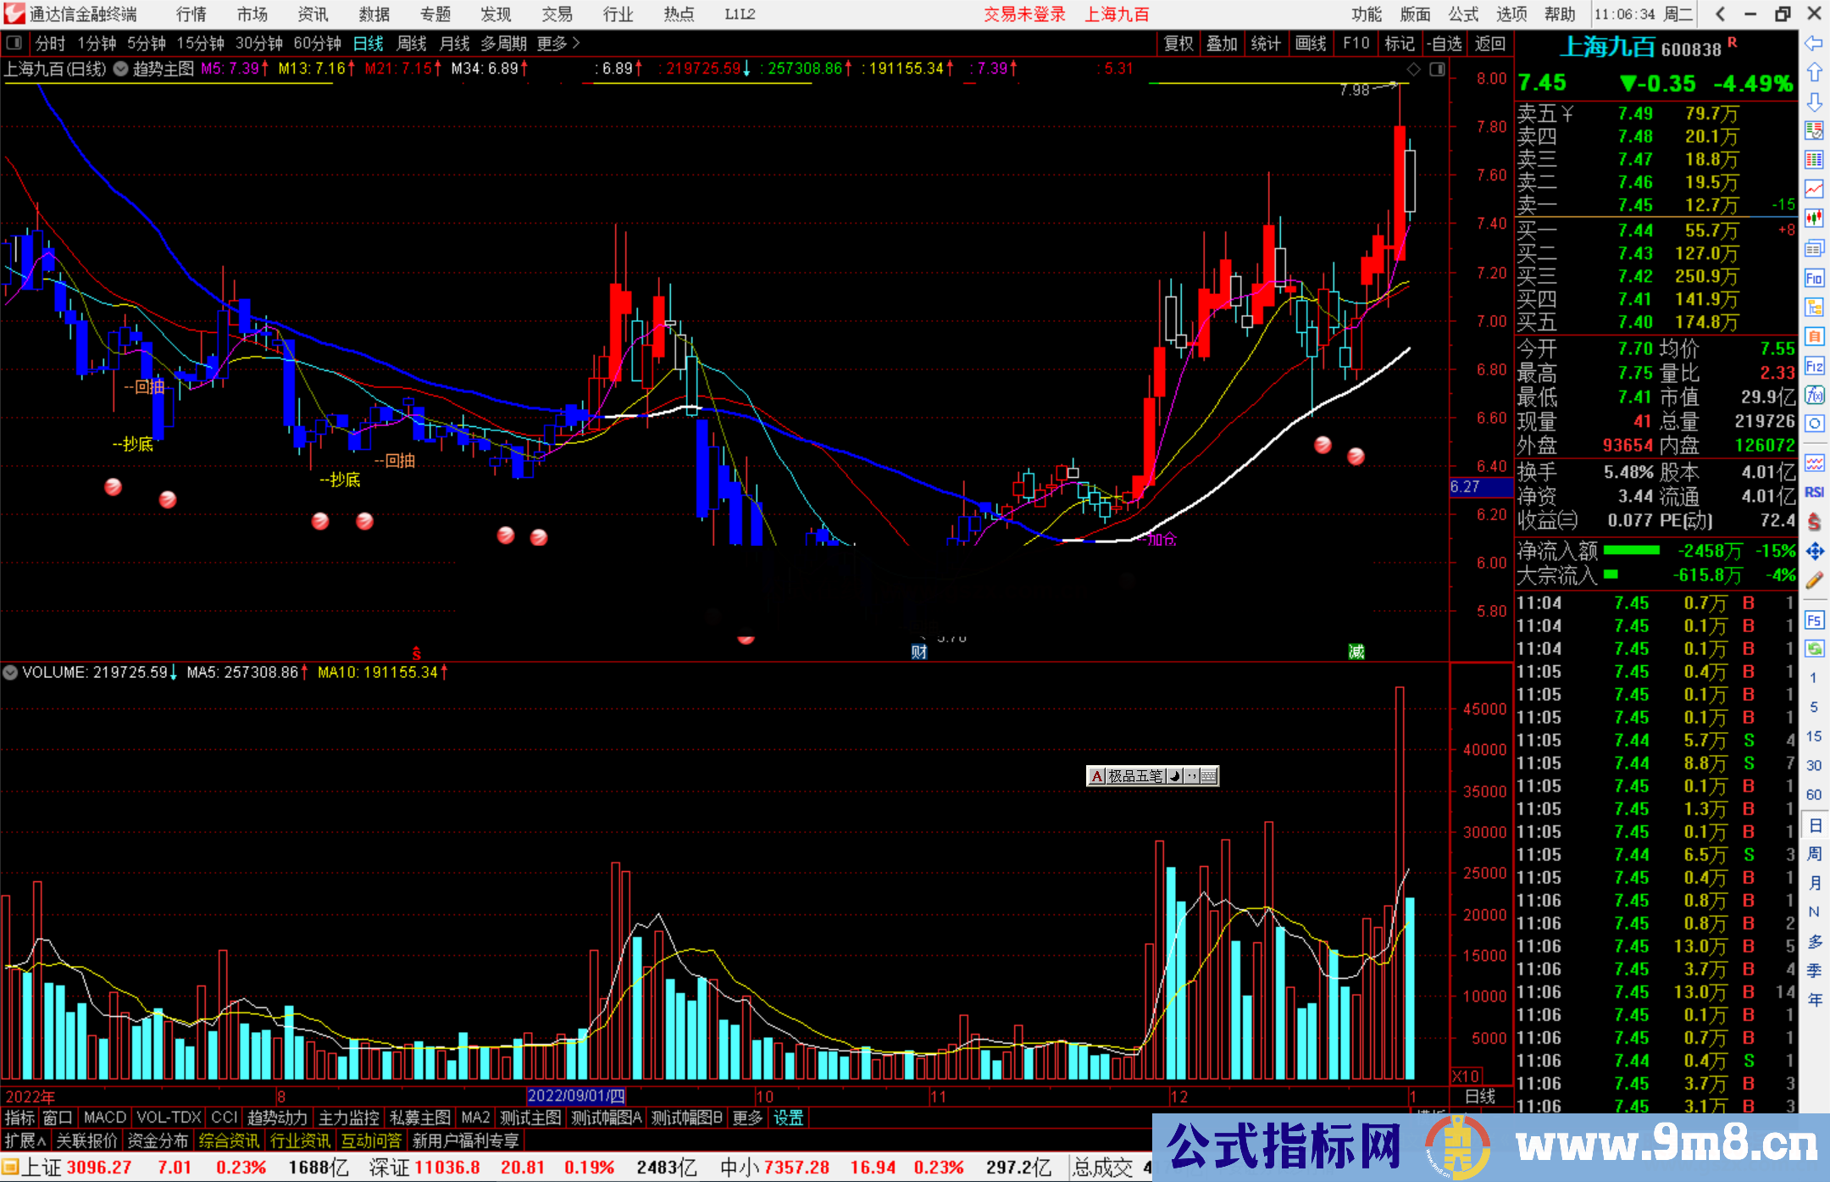Click the green 净流入额 progress bar
Image resolution: width=1830 pixels, height=1182 pixels.
(x=1632, y=551)
